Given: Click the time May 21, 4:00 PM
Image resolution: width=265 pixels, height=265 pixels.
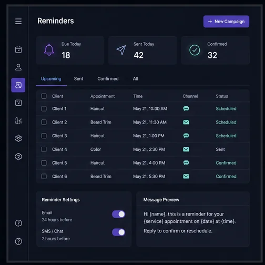Looking at the screenshot, I should tap(149, 163).
